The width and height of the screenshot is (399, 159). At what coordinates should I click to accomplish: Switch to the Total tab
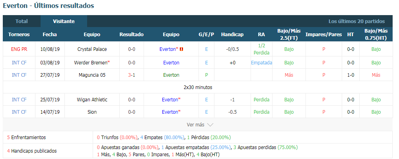click(21, 21)
